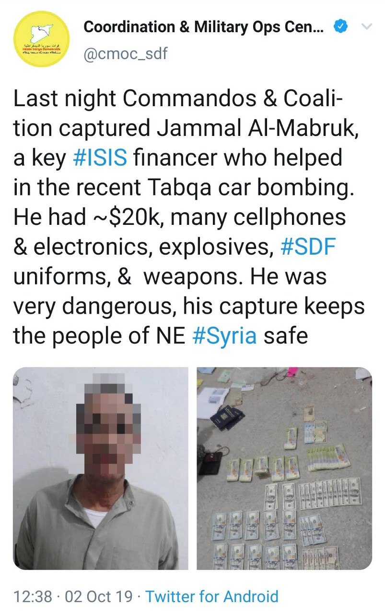Click the tweet body text

coord(189,218)
